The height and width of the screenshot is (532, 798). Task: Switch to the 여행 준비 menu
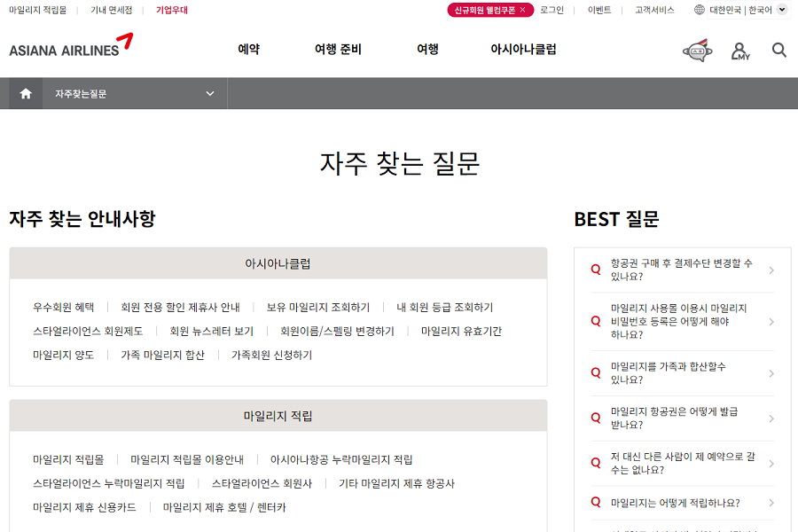coord(337,50)
